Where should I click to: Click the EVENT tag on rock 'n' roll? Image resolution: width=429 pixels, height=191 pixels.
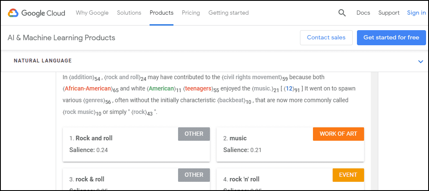coord(348,175)
